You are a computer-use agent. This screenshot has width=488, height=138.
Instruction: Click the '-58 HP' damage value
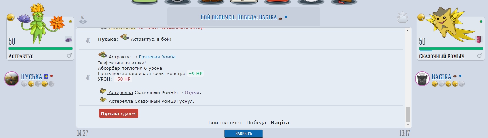coord(123,79)
